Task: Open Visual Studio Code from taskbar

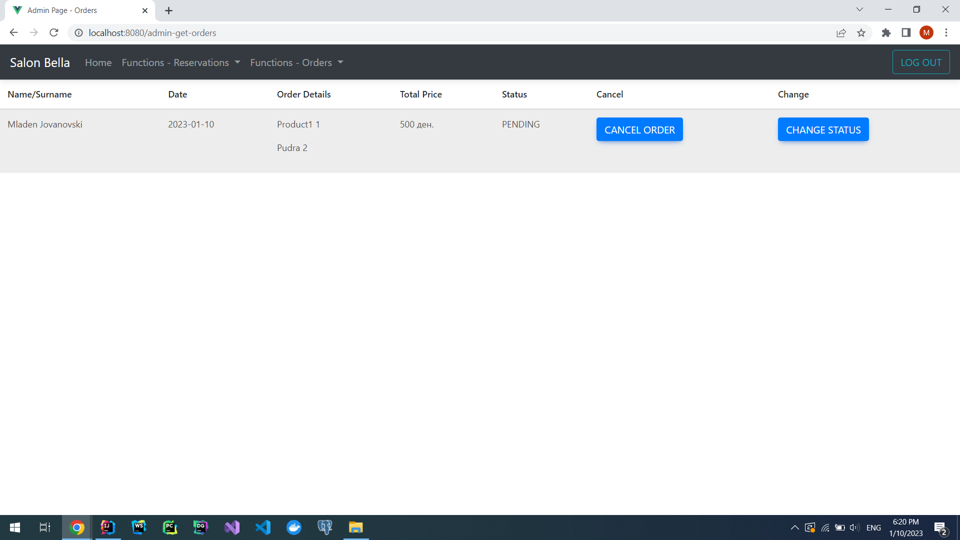Action: click(x=263, y=527)
